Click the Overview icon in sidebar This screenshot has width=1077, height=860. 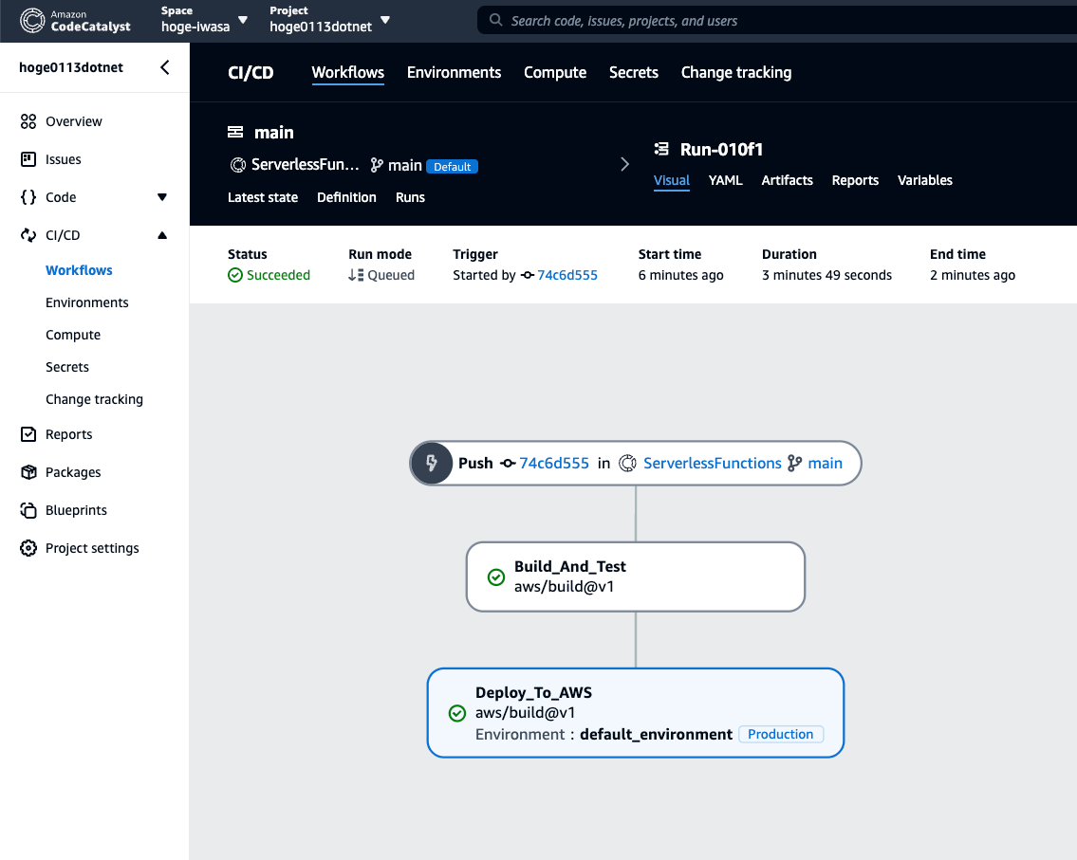pos(28,121)
